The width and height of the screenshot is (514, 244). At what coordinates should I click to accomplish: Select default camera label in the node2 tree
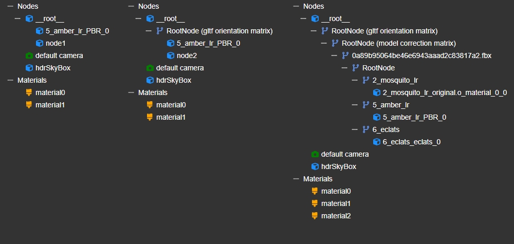coord(180,68)
